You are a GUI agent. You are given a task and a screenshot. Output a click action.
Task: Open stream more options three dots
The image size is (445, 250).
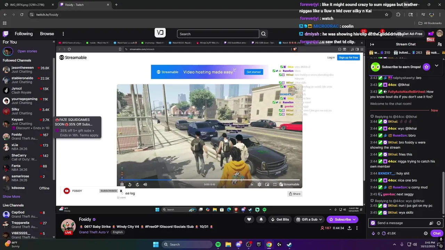(x=357, y=228)
